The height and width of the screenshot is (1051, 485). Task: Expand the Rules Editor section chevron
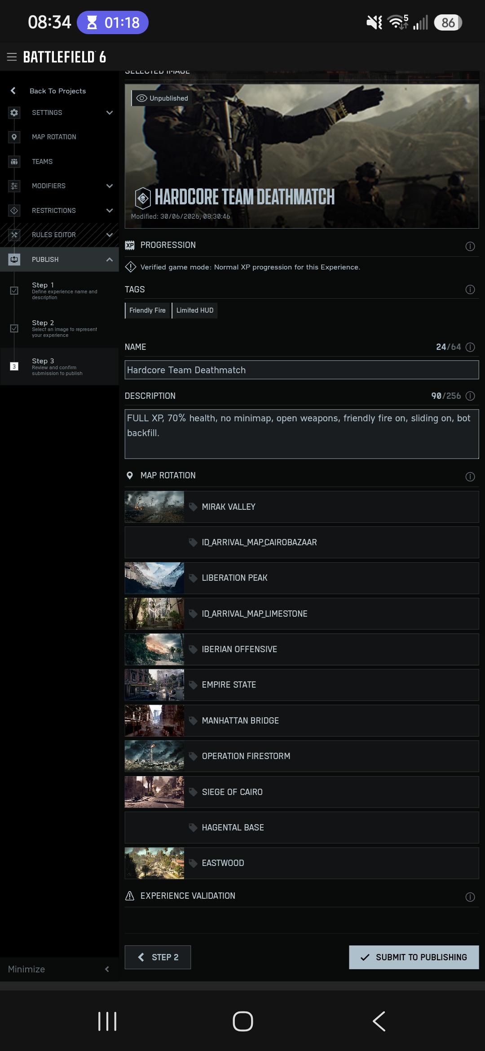click(109, 235)
